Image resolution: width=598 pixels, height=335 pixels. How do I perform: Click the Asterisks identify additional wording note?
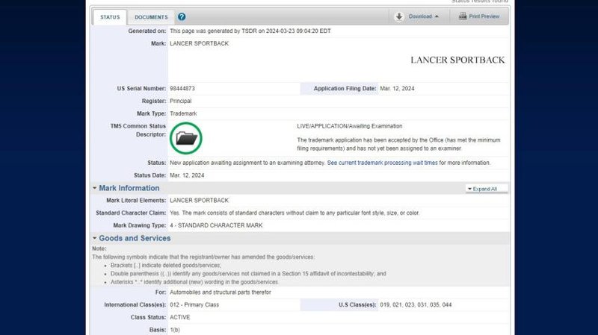[x=194, y=282]
